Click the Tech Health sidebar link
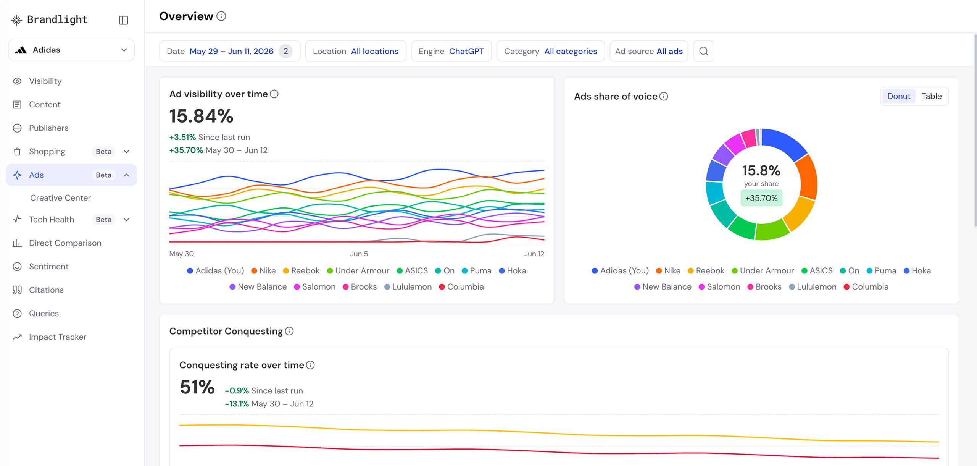Image resolution: width=977 pixels, height=466 pixels. 52,220
